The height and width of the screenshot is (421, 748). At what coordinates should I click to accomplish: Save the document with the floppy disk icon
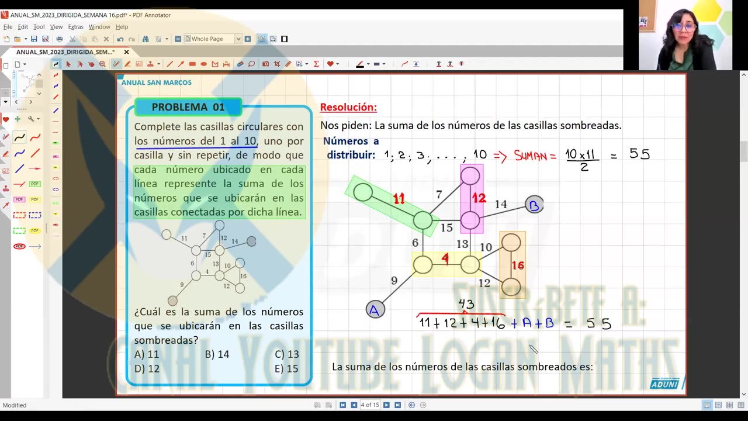pos(34,39)
